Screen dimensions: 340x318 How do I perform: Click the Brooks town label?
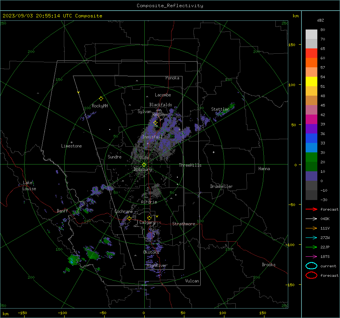pos(269,265)
